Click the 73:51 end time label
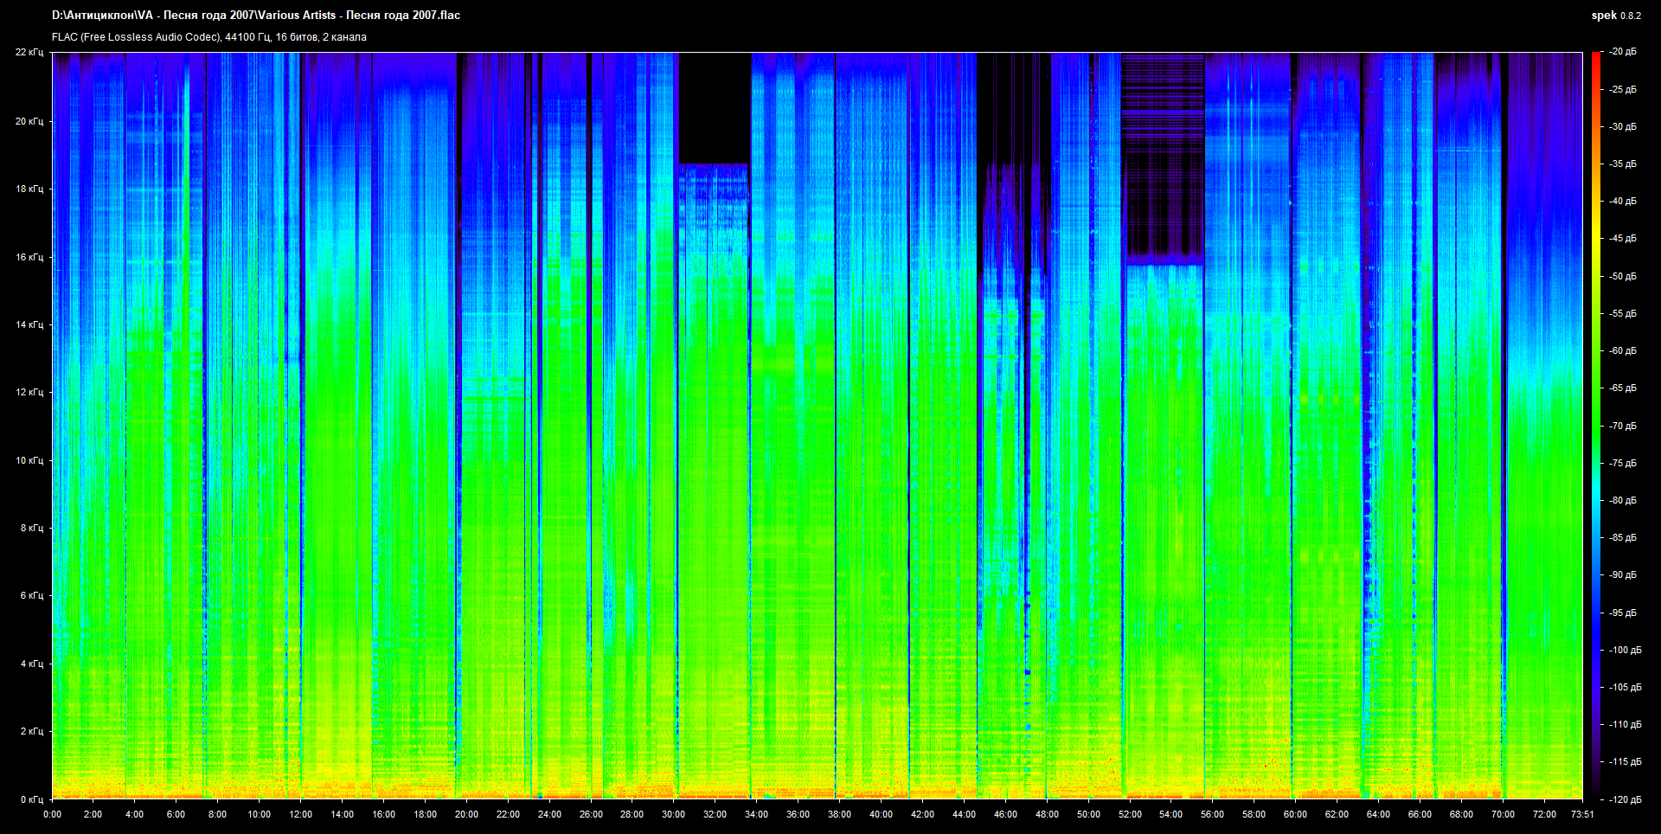Screen dimensions: 1661x834 [x=1582, y=814]
